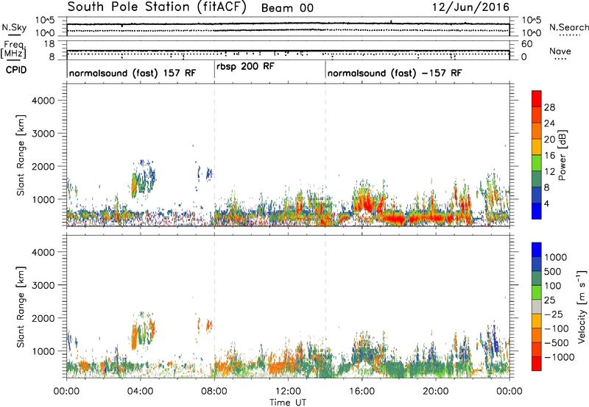Screen dimensions: 589x407
Task: Click the '-1000' tick on the Velocity scale
Action: coord(559,357)
